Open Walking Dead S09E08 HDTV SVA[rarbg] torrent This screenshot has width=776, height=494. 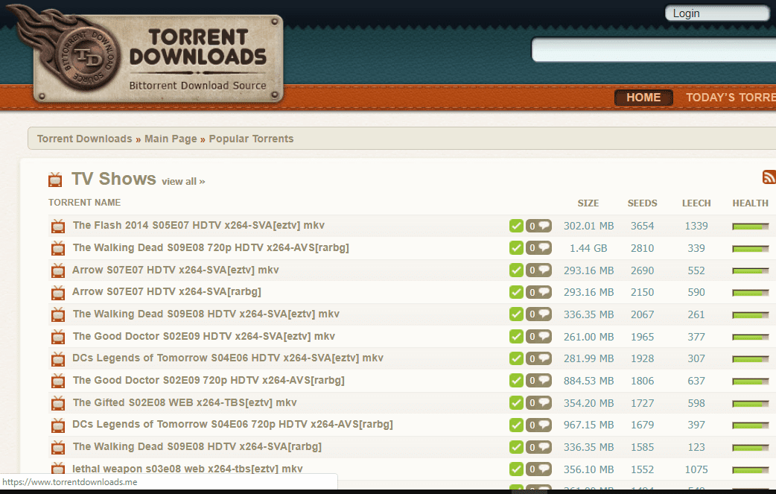[x=197, y=446]
